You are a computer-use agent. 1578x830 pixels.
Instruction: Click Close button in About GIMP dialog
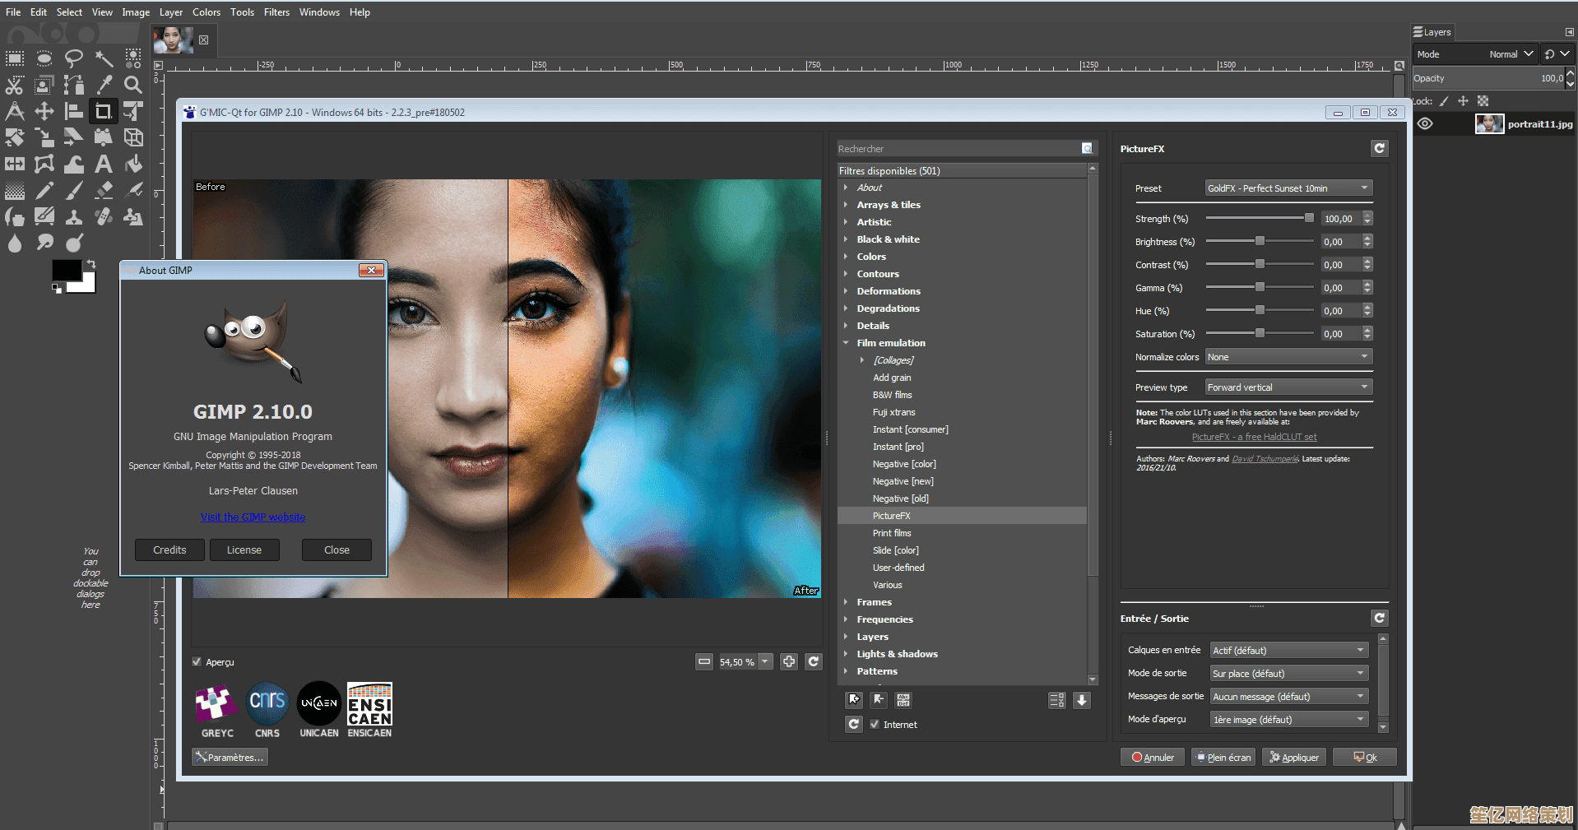click(x=336, y=550)
